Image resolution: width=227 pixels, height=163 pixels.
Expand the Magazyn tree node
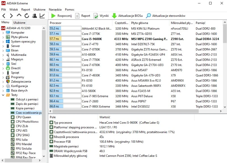3,60
